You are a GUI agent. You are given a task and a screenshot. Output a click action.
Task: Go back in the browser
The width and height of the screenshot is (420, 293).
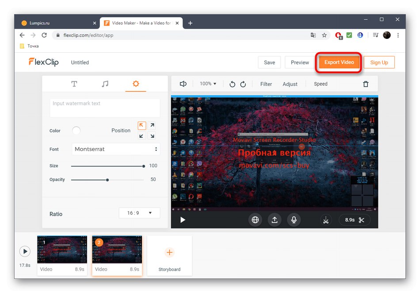pos(22,35)
